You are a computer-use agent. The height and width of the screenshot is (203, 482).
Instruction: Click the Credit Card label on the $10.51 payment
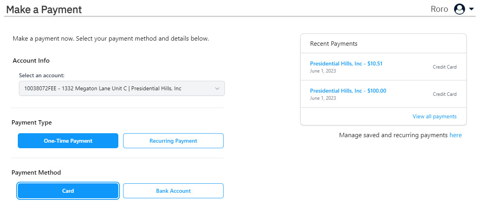pyautogui.click(x=444, y=67)
